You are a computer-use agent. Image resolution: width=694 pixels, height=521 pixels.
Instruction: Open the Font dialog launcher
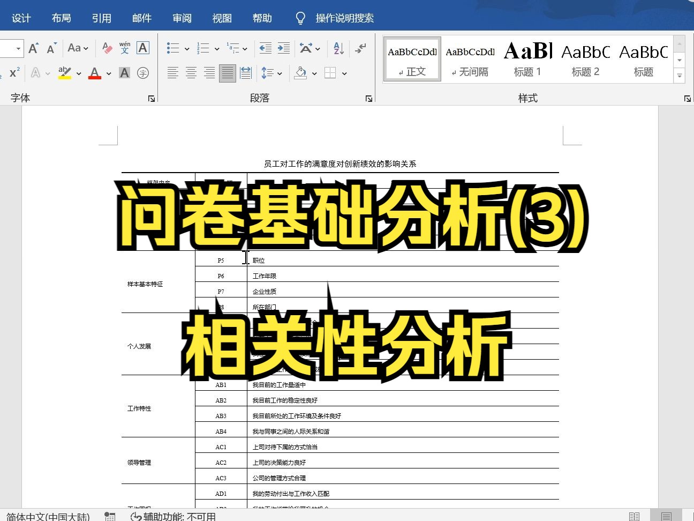click(x=152, y=99)
